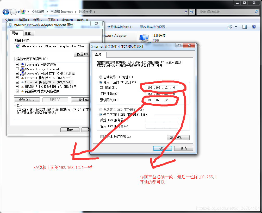Click the VMware Bridge Protocol item icon
This screenshot has height=213, width=262.
tap(22, 69)
